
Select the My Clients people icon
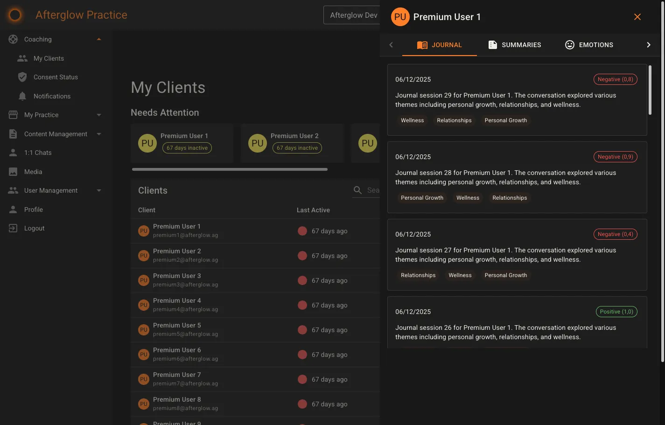[22, 58]
